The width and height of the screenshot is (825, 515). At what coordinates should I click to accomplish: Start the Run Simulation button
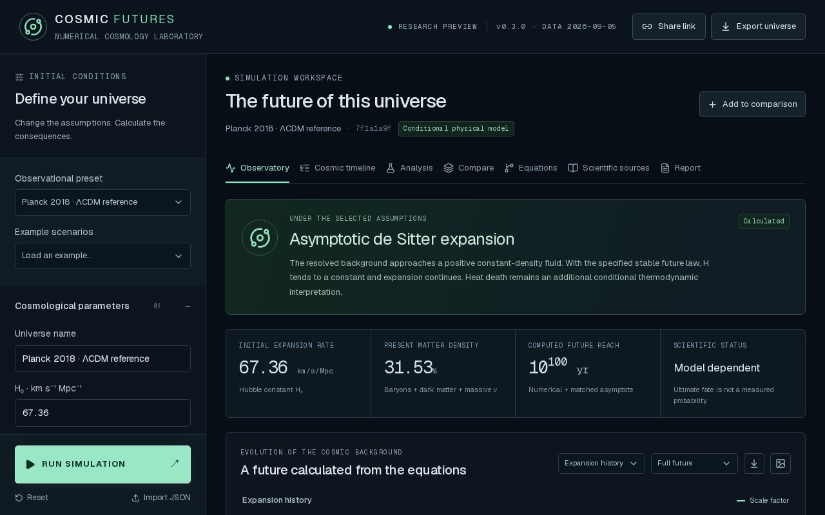[x=102, y=464]
